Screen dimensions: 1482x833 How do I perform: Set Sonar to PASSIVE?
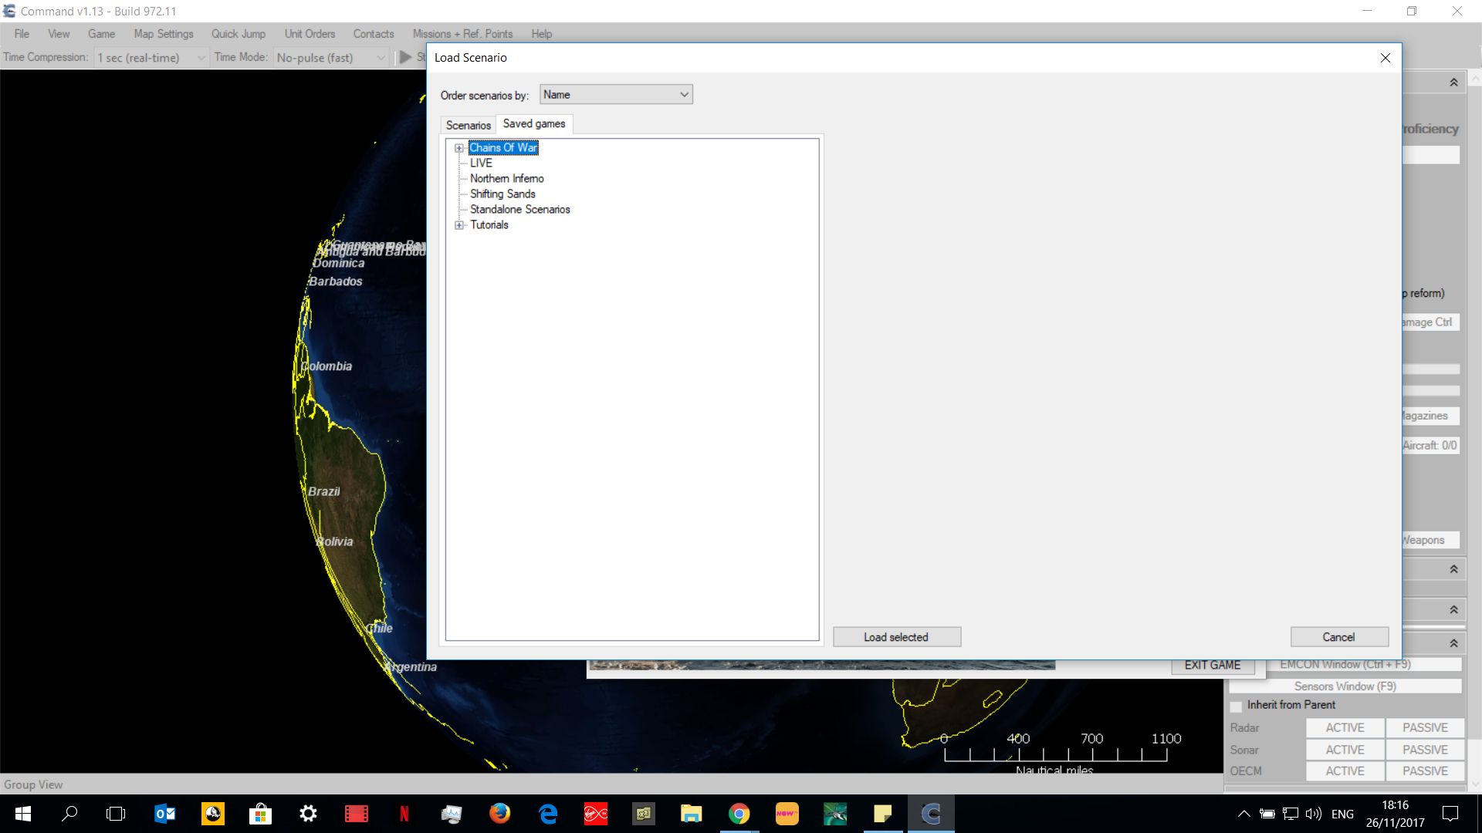(1425, 750)
